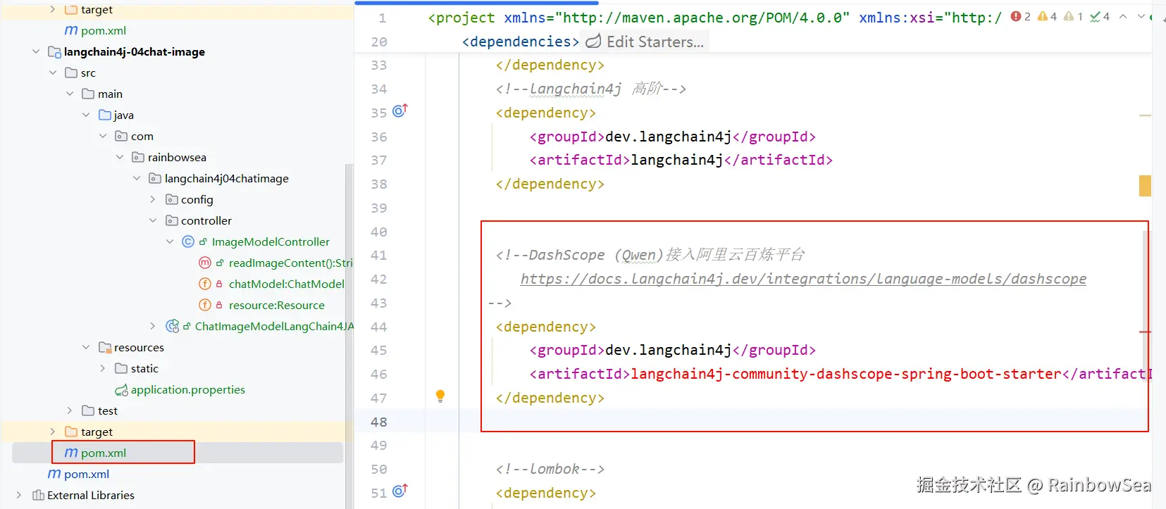Collapse the langchain4j04chatimage package chevron
This screenshot has height=509, width=1166.
pos(137,178)
